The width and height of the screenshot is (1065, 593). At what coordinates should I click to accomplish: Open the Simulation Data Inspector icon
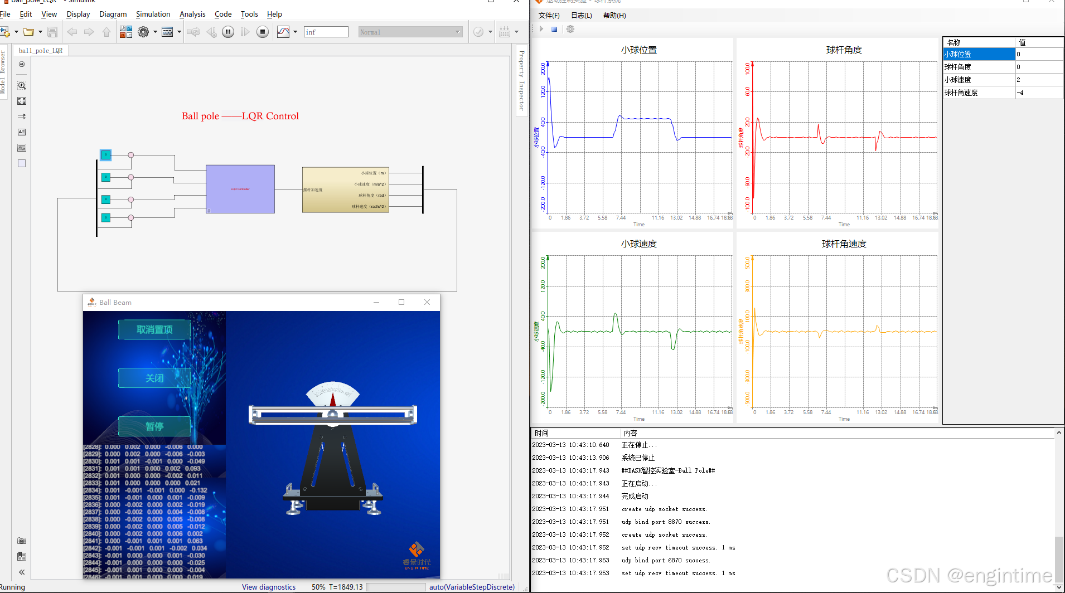pos(283,32)
